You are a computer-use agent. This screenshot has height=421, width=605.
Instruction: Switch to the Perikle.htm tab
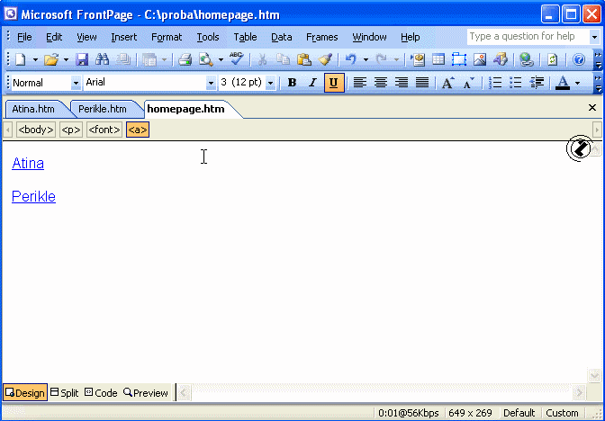[102, 109]
